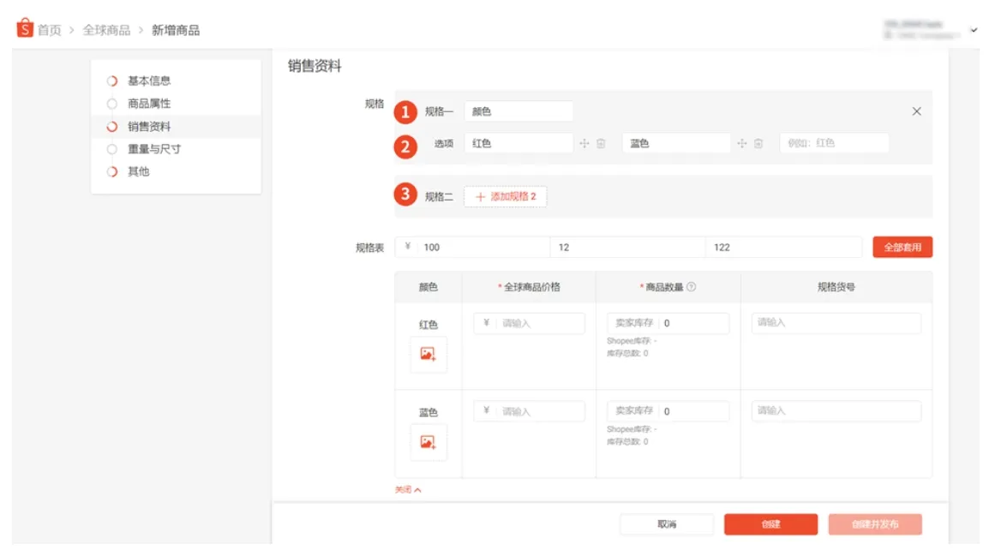
Task: Click the drag handle next to 蓝色 option
Action: pos(742,142)
